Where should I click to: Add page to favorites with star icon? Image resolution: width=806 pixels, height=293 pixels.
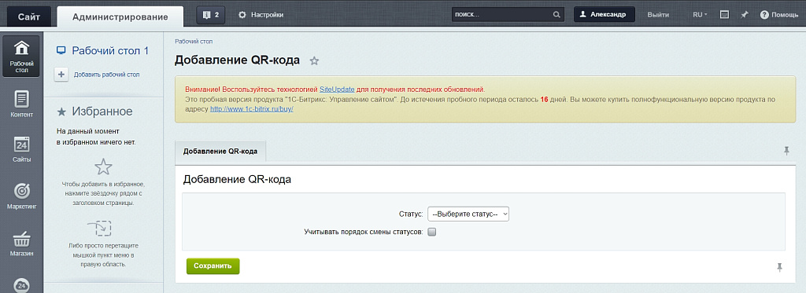(x=314, y=61)
